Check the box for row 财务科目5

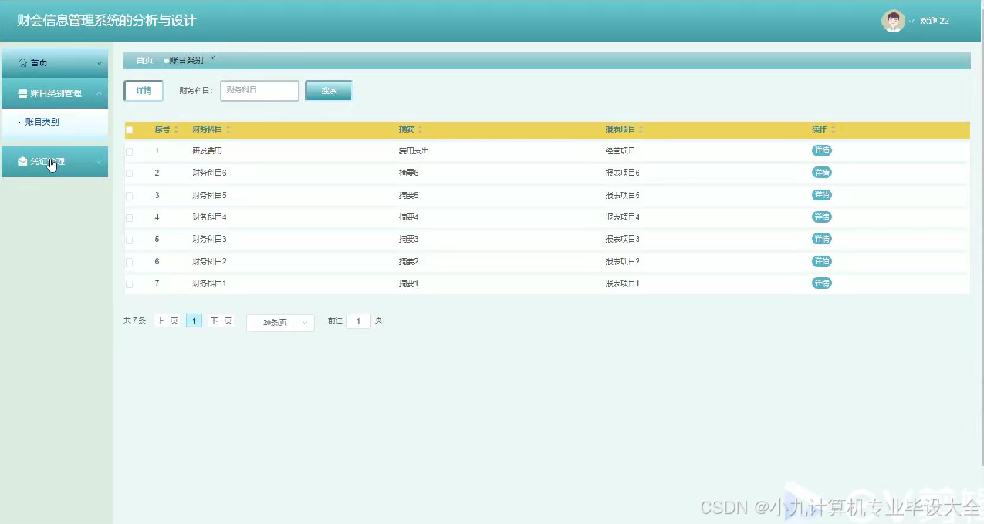[129, 196]
